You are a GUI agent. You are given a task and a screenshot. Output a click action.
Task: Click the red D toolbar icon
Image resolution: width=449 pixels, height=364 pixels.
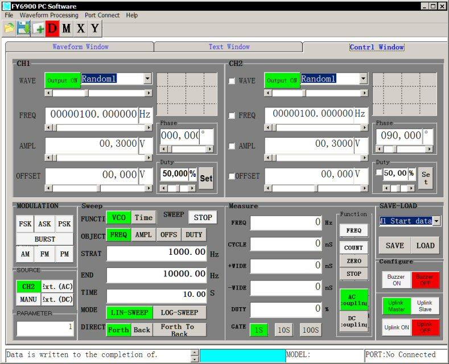[52, 28]
